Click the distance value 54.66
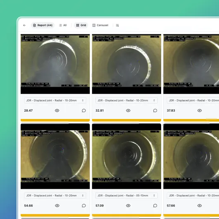The image size is (219, 219). pos(29,206)
